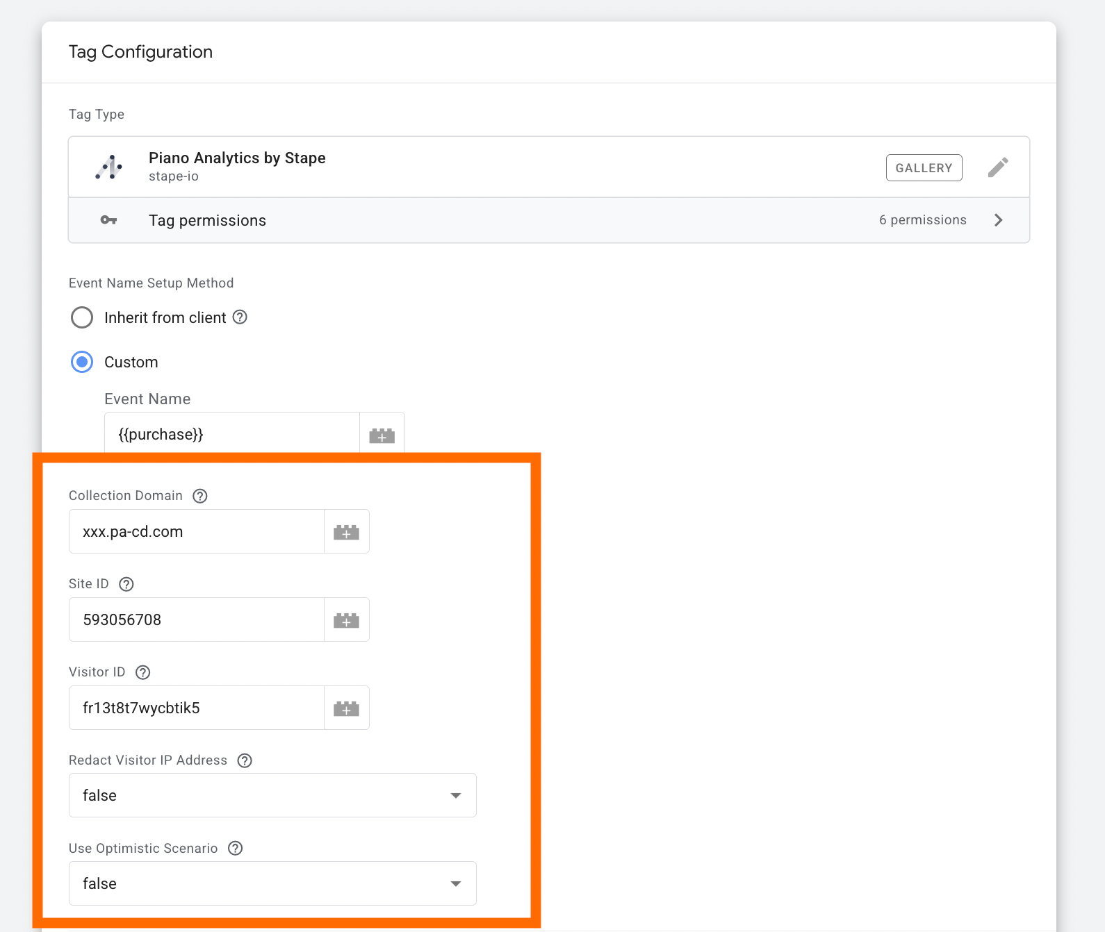This screenshot has height=932, width=1105.
Task: Open the Use Optimistic Scenario dropdown
Action: (x=272, y=883)
